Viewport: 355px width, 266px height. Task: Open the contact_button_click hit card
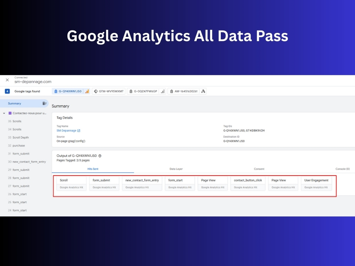248,183
